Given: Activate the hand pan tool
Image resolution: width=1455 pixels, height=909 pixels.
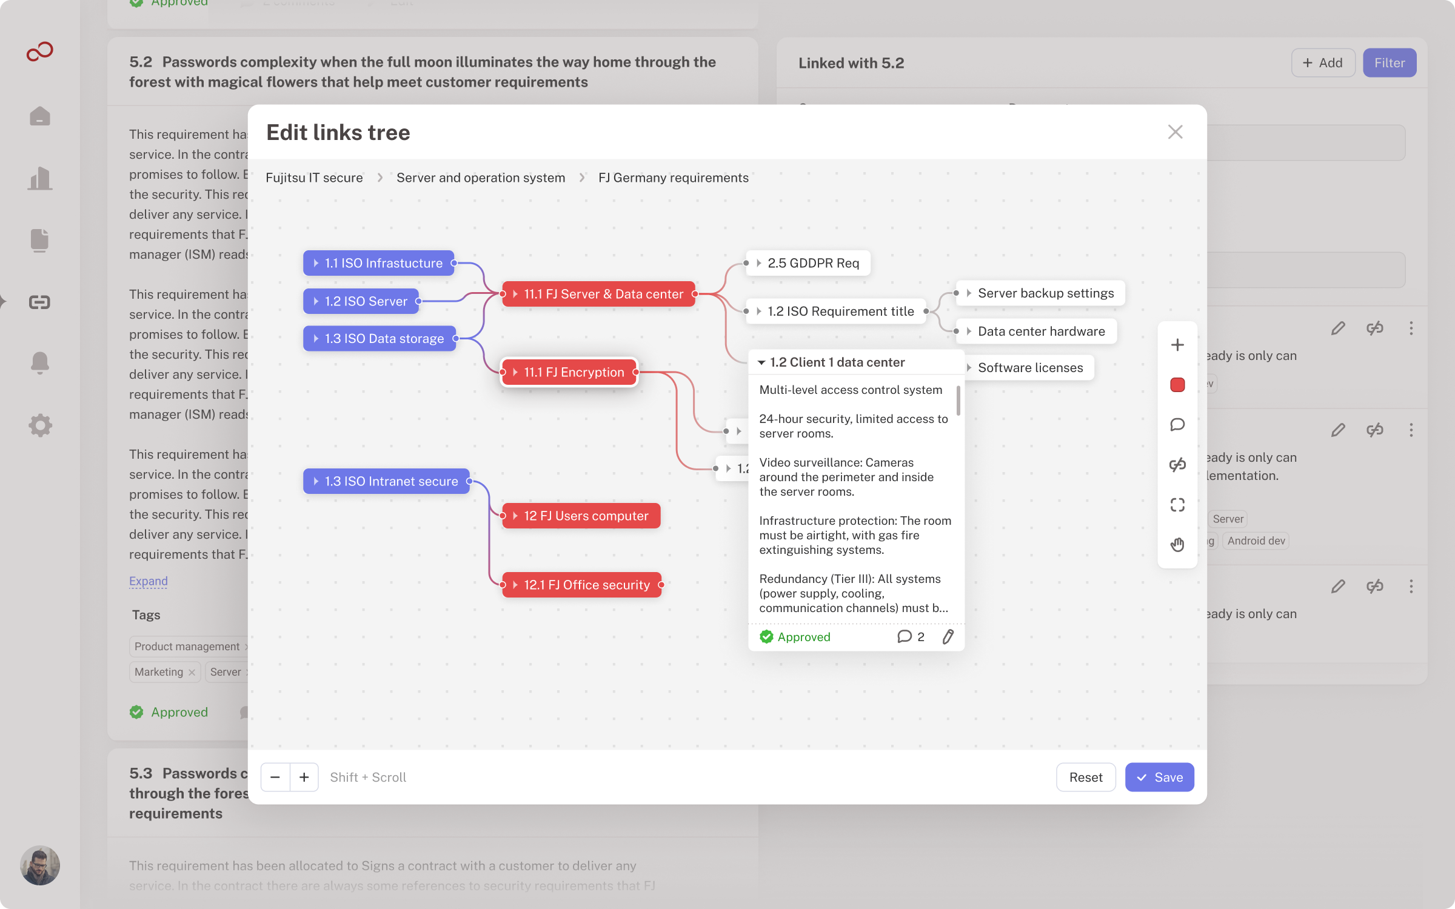Looking at the screenshot, I should click(1177, 545).
